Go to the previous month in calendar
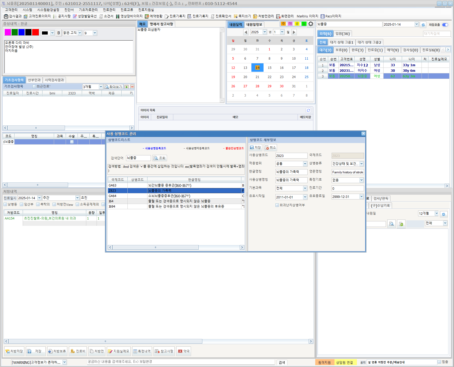The height and width of the screenshot is (367, 454). tap(246, 32)
